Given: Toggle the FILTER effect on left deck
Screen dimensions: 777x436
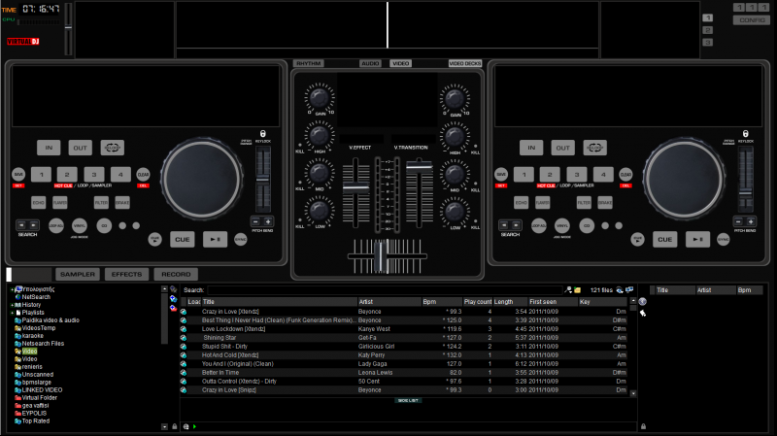Looking at the screenshot, I should [101, 203].
